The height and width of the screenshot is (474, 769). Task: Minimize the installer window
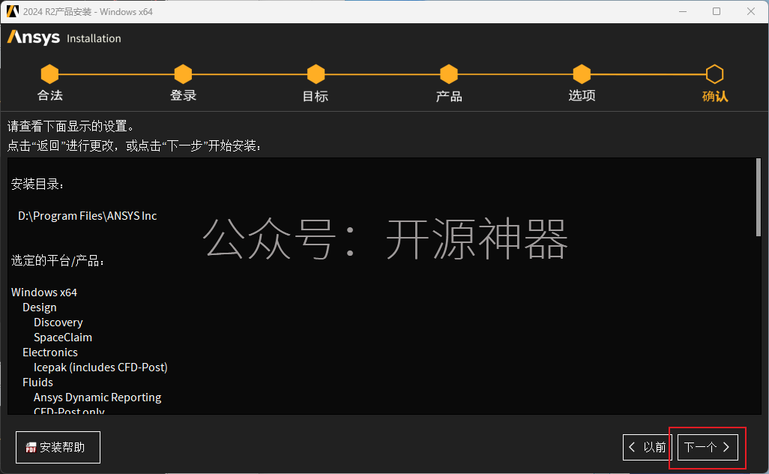(x=683, y=11)
